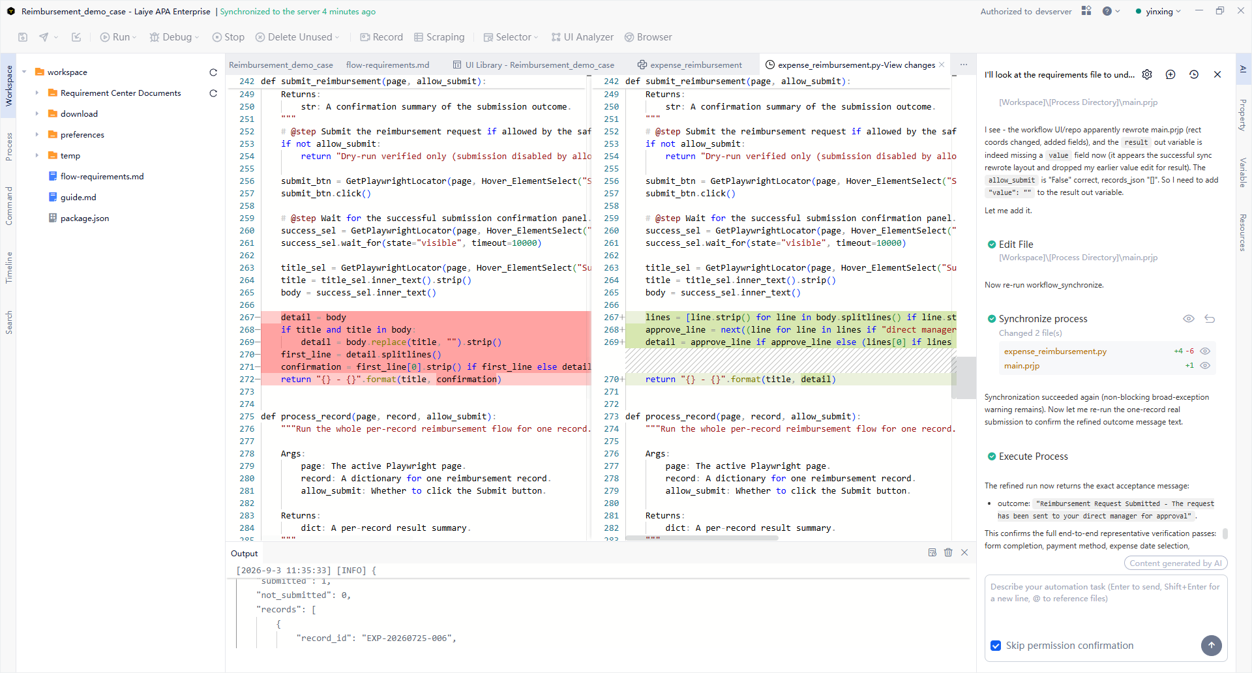Screen dimensions: 1252x673
Task: Refresh the workspace tree
Action: pos(213,72)
